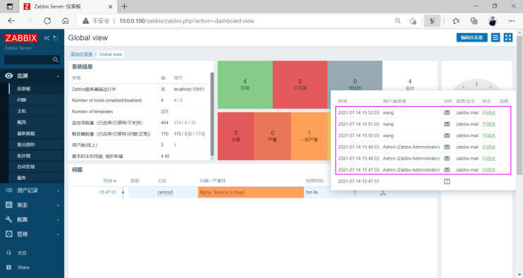Click the orange average severity tile showing 1

(309, 136)
